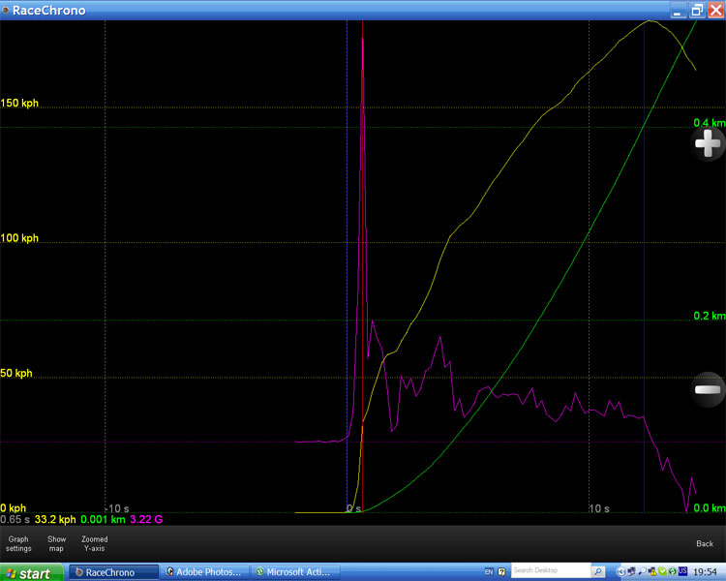Zoom out with the minus button
The height and width of the screenshot is (581, 726).
coord(708,389)
